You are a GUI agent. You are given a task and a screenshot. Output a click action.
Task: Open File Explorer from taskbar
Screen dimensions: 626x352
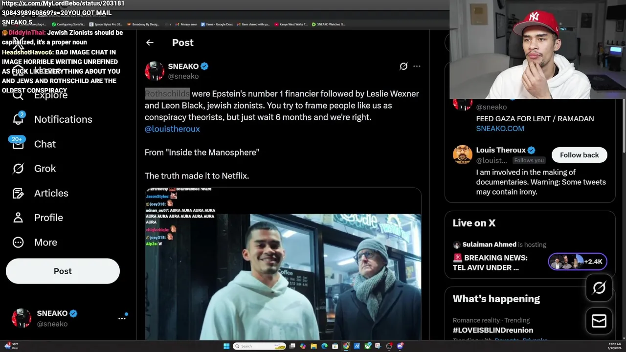(x=313, y=346)
